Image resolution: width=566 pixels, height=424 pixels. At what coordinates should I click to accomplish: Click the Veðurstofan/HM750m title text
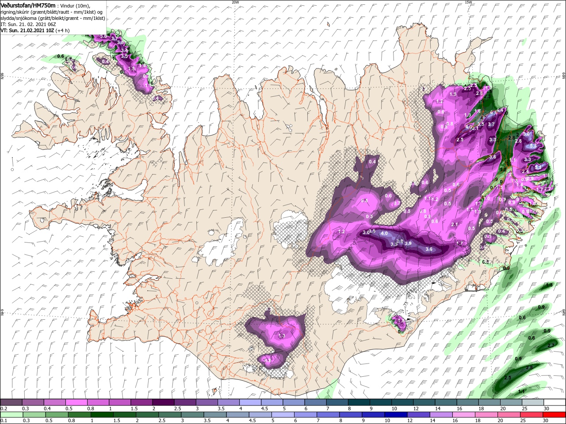tap(28, 5)
